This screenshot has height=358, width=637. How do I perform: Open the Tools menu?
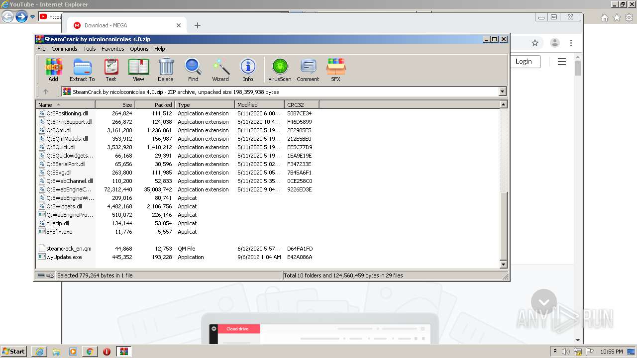90,49
